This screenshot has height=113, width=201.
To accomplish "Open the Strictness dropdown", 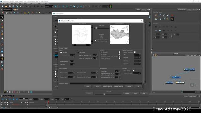I will [138, 61].
